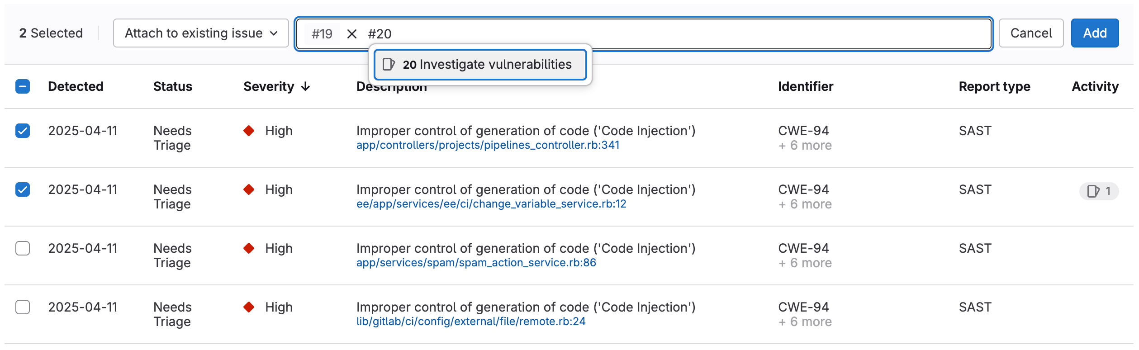Open the 'Attach to existing issue' dropdown
Viewport: 1139px width, 350px height.
pyautogui.click(x=201, y=33)
